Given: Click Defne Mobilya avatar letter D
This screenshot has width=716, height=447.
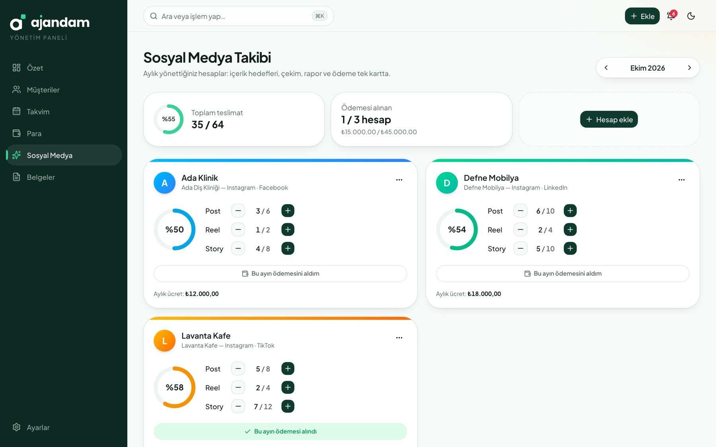Looking at the screenshot, I should point(447,183).
